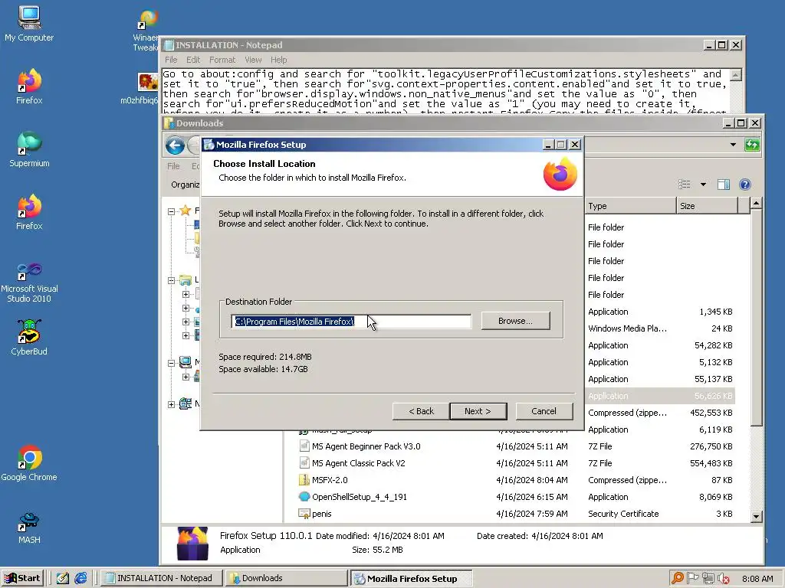Select the Microsoft Visual Studio 2010 shortcut
Screen dimensions: 785x588
pyautogui.click(x=29, y=283)
